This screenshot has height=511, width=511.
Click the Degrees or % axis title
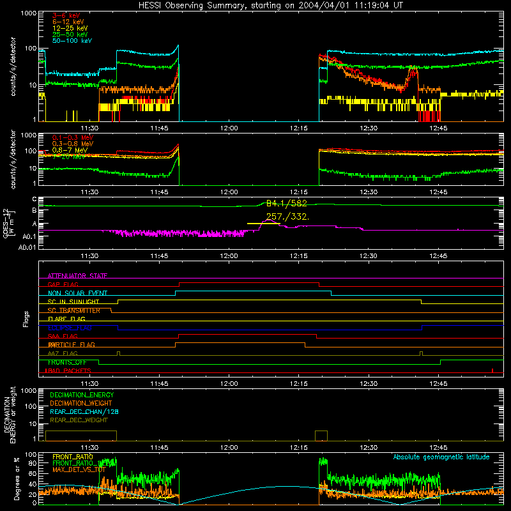[17, 478]
